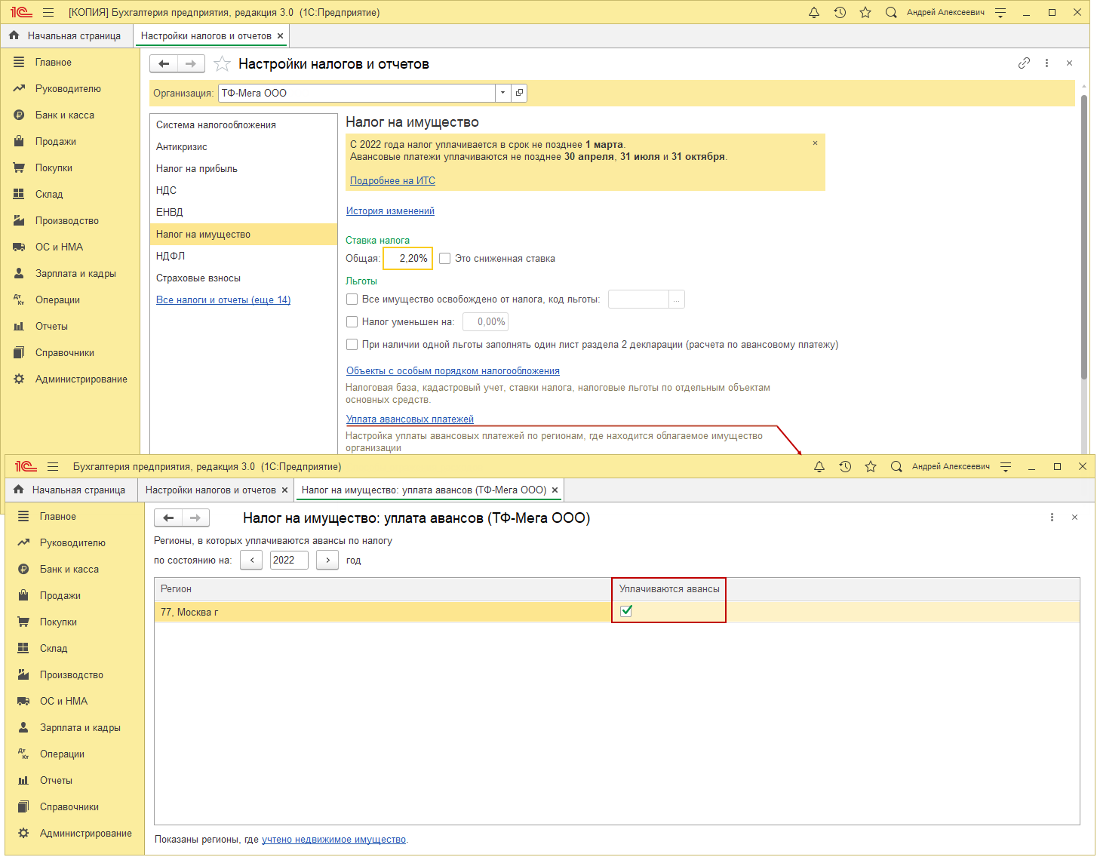Select НДС in settings list
The width and height of the screenshot is (1097, 857).
[x=244, y=191]
